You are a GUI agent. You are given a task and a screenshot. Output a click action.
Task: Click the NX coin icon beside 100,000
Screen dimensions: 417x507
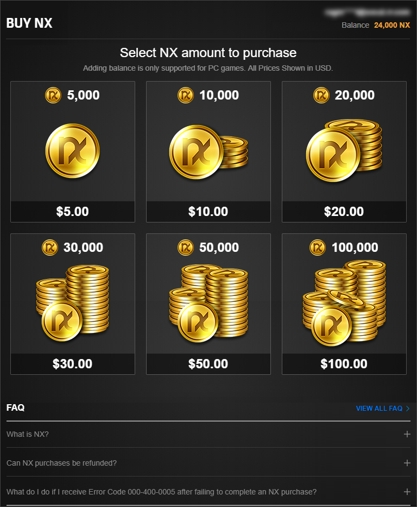coord(317,248)
